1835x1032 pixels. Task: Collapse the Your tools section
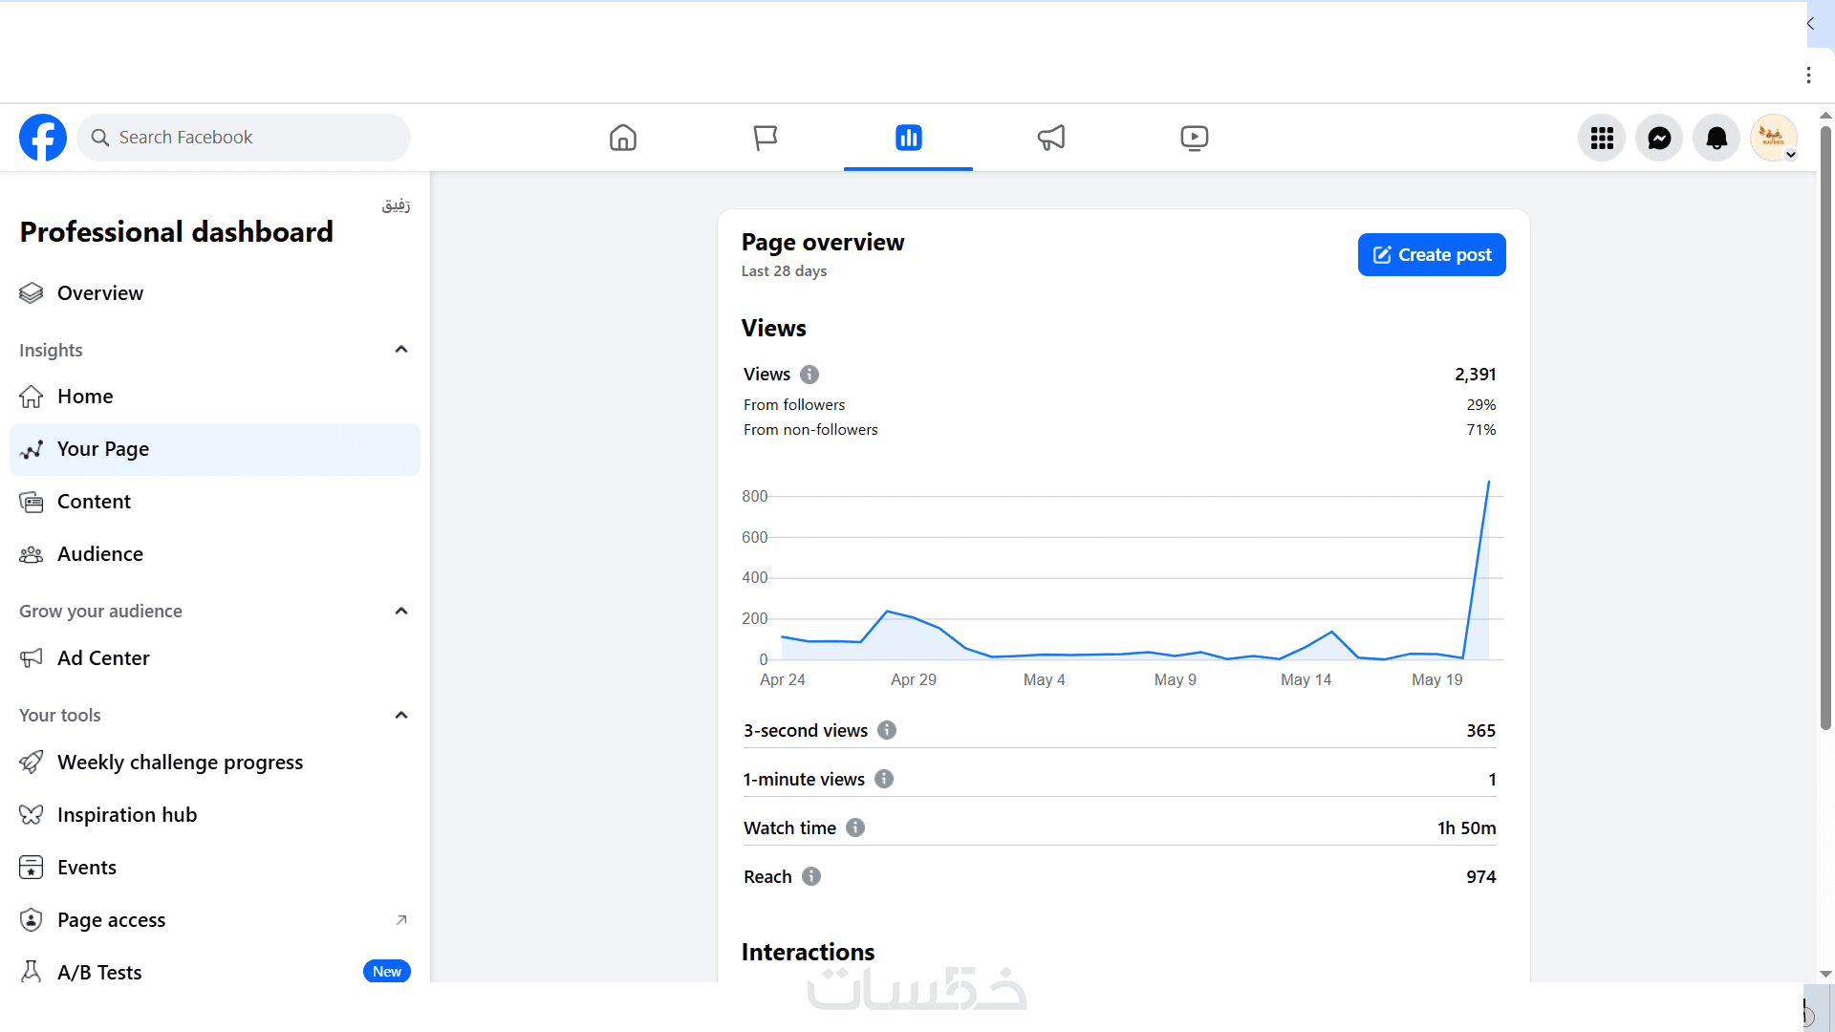(x=401, y=715)
